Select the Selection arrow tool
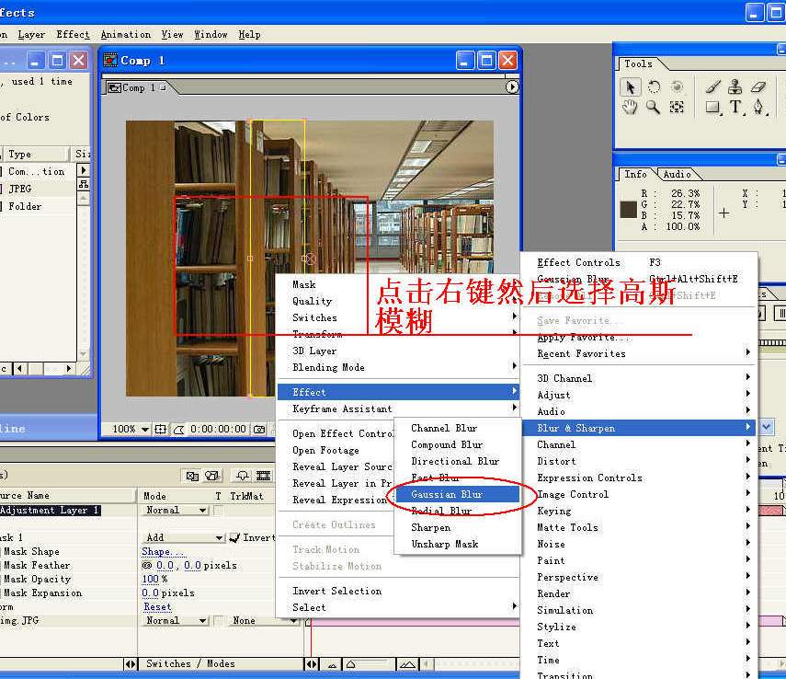Screen dimensions: 786x679 tap(630, 87)
